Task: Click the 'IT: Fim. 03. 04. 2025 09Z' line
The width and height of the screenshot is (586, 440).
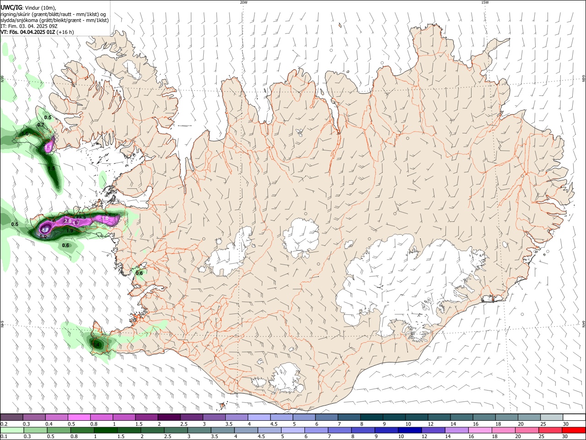Action: pos(29,26)
